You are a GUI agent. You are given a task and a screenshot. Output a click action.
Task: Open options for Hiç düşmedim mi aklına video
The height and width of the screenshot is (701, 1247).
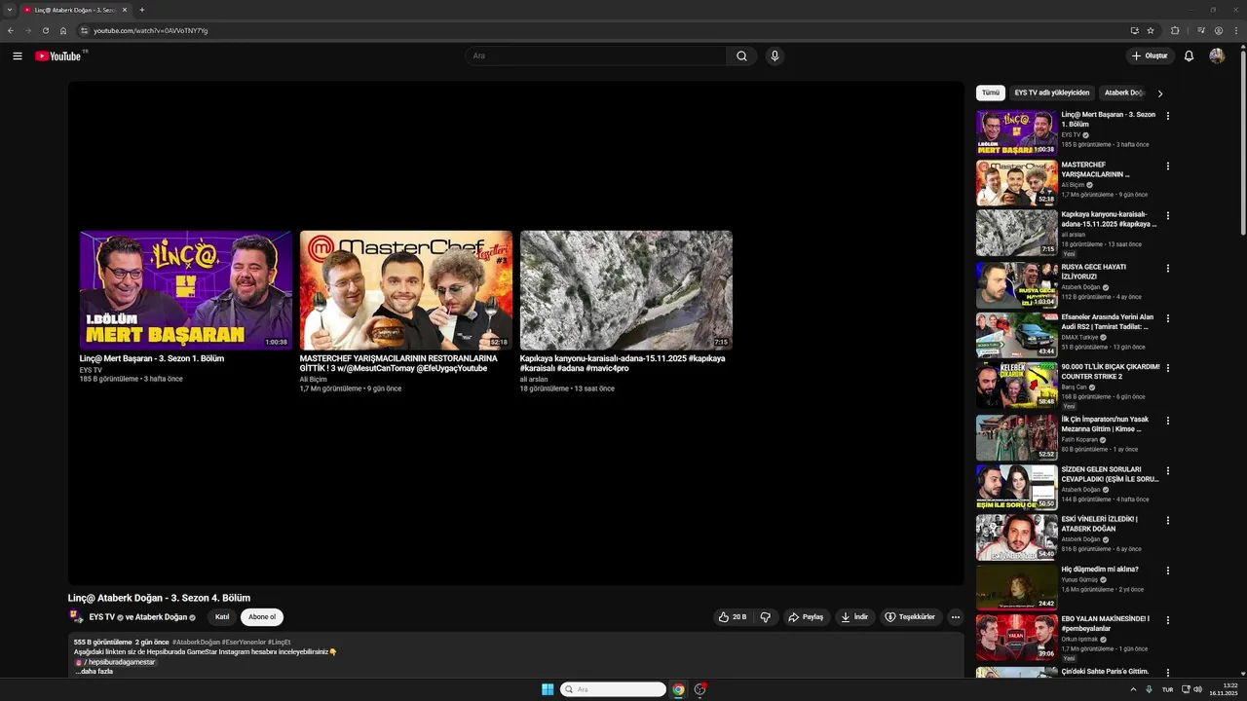1168,571
